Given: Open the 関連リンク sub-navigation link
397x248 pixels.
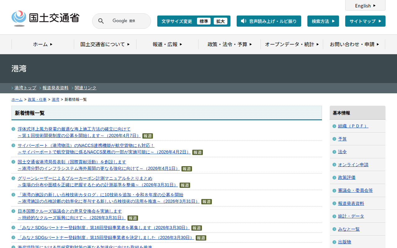Looking at the screenshot, I should tap(86, 88).
